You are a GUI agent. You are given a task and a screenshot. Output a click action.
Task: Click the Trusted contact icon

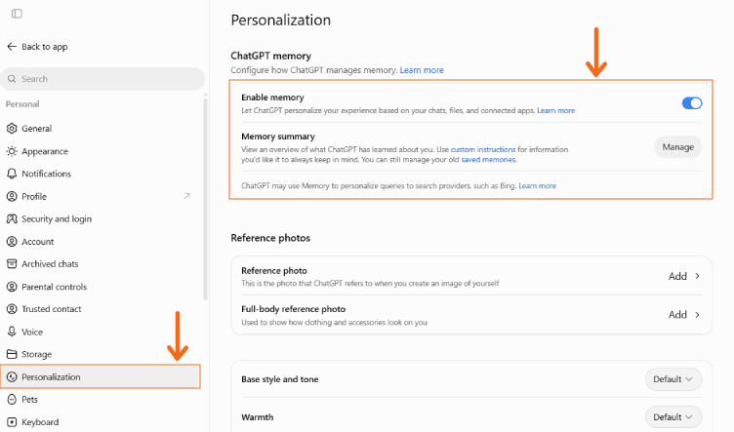tap(12, 309)
